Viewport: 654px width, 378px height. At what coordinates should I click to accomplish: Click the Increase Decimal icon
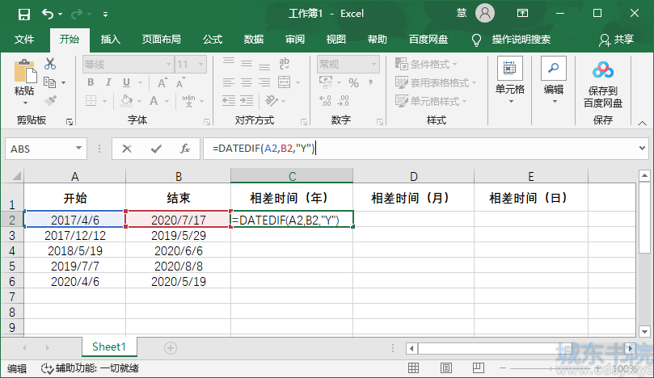click(x=325, y=100)
